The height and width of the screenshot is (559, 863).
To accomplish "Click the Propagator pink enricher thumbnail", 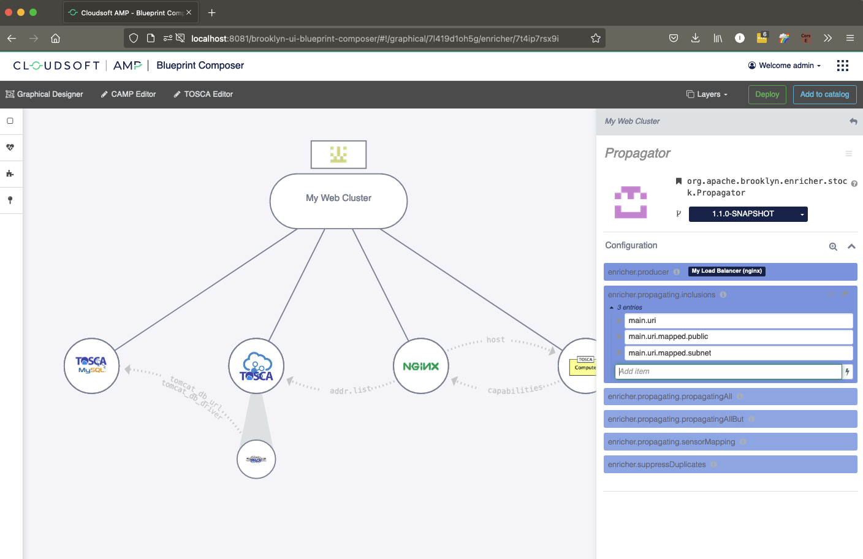I will pyautogui.click(x=631, y=202).
